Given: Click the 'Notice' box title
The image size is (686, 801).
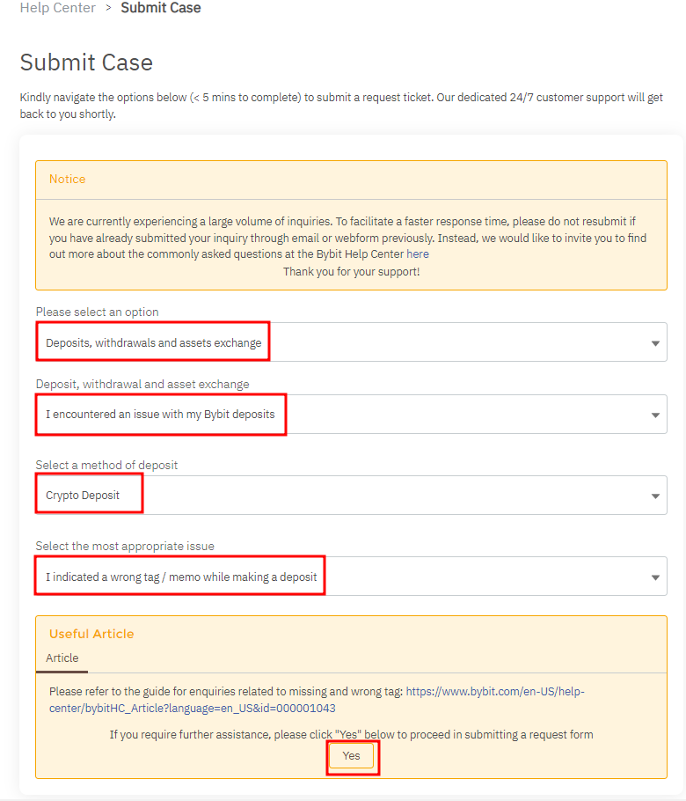Looking at the screenshot, I should [68, 179].
